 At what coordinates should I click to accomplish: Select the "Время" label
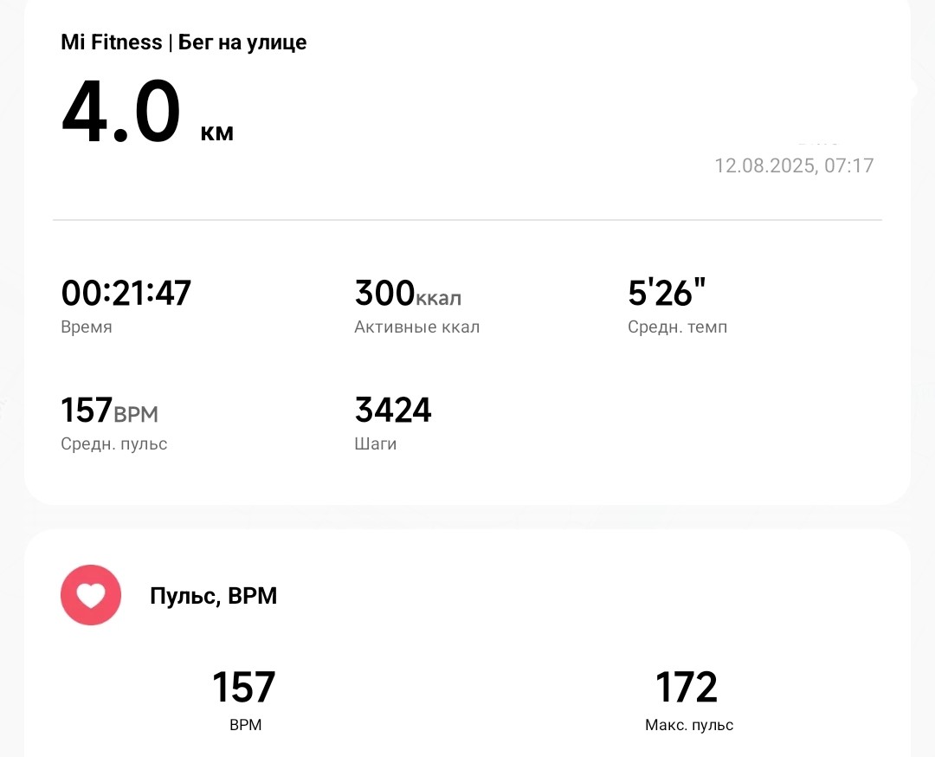pos(87,327)
